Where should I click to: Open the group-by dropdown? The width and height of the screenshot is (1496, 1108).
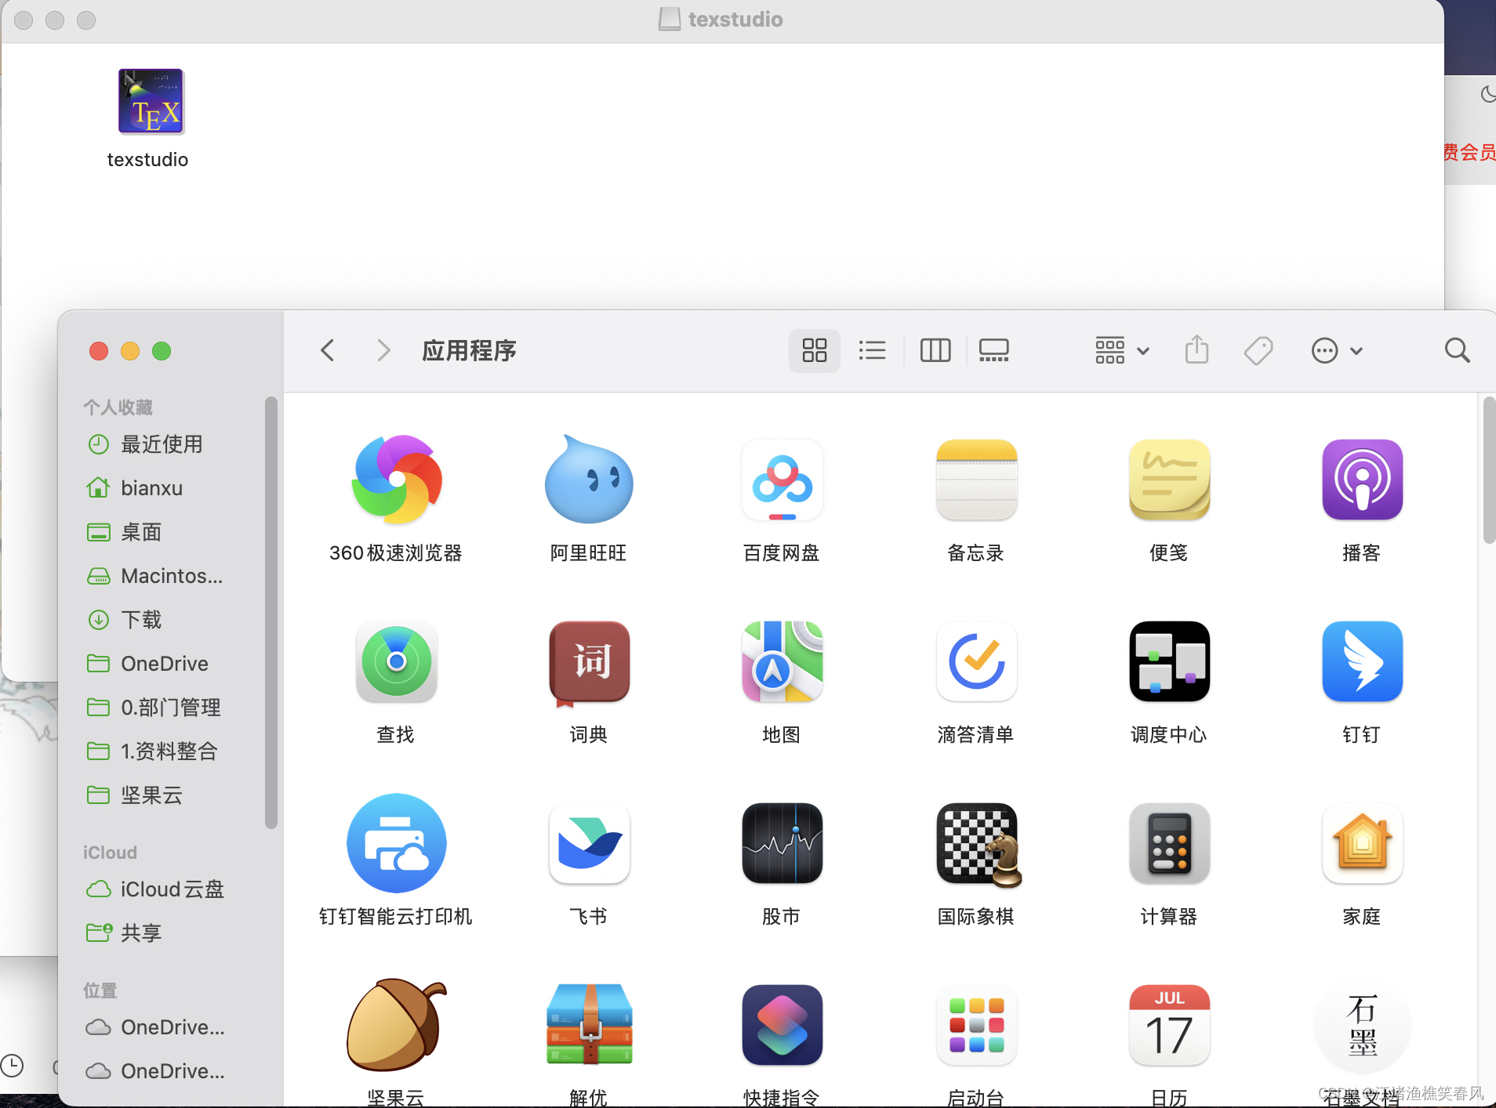pos(1122,350)
